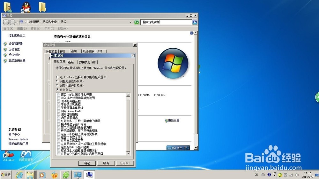Open the CCleaner desktop shortcut
This screenshot has height=179, width=319.
8,156
